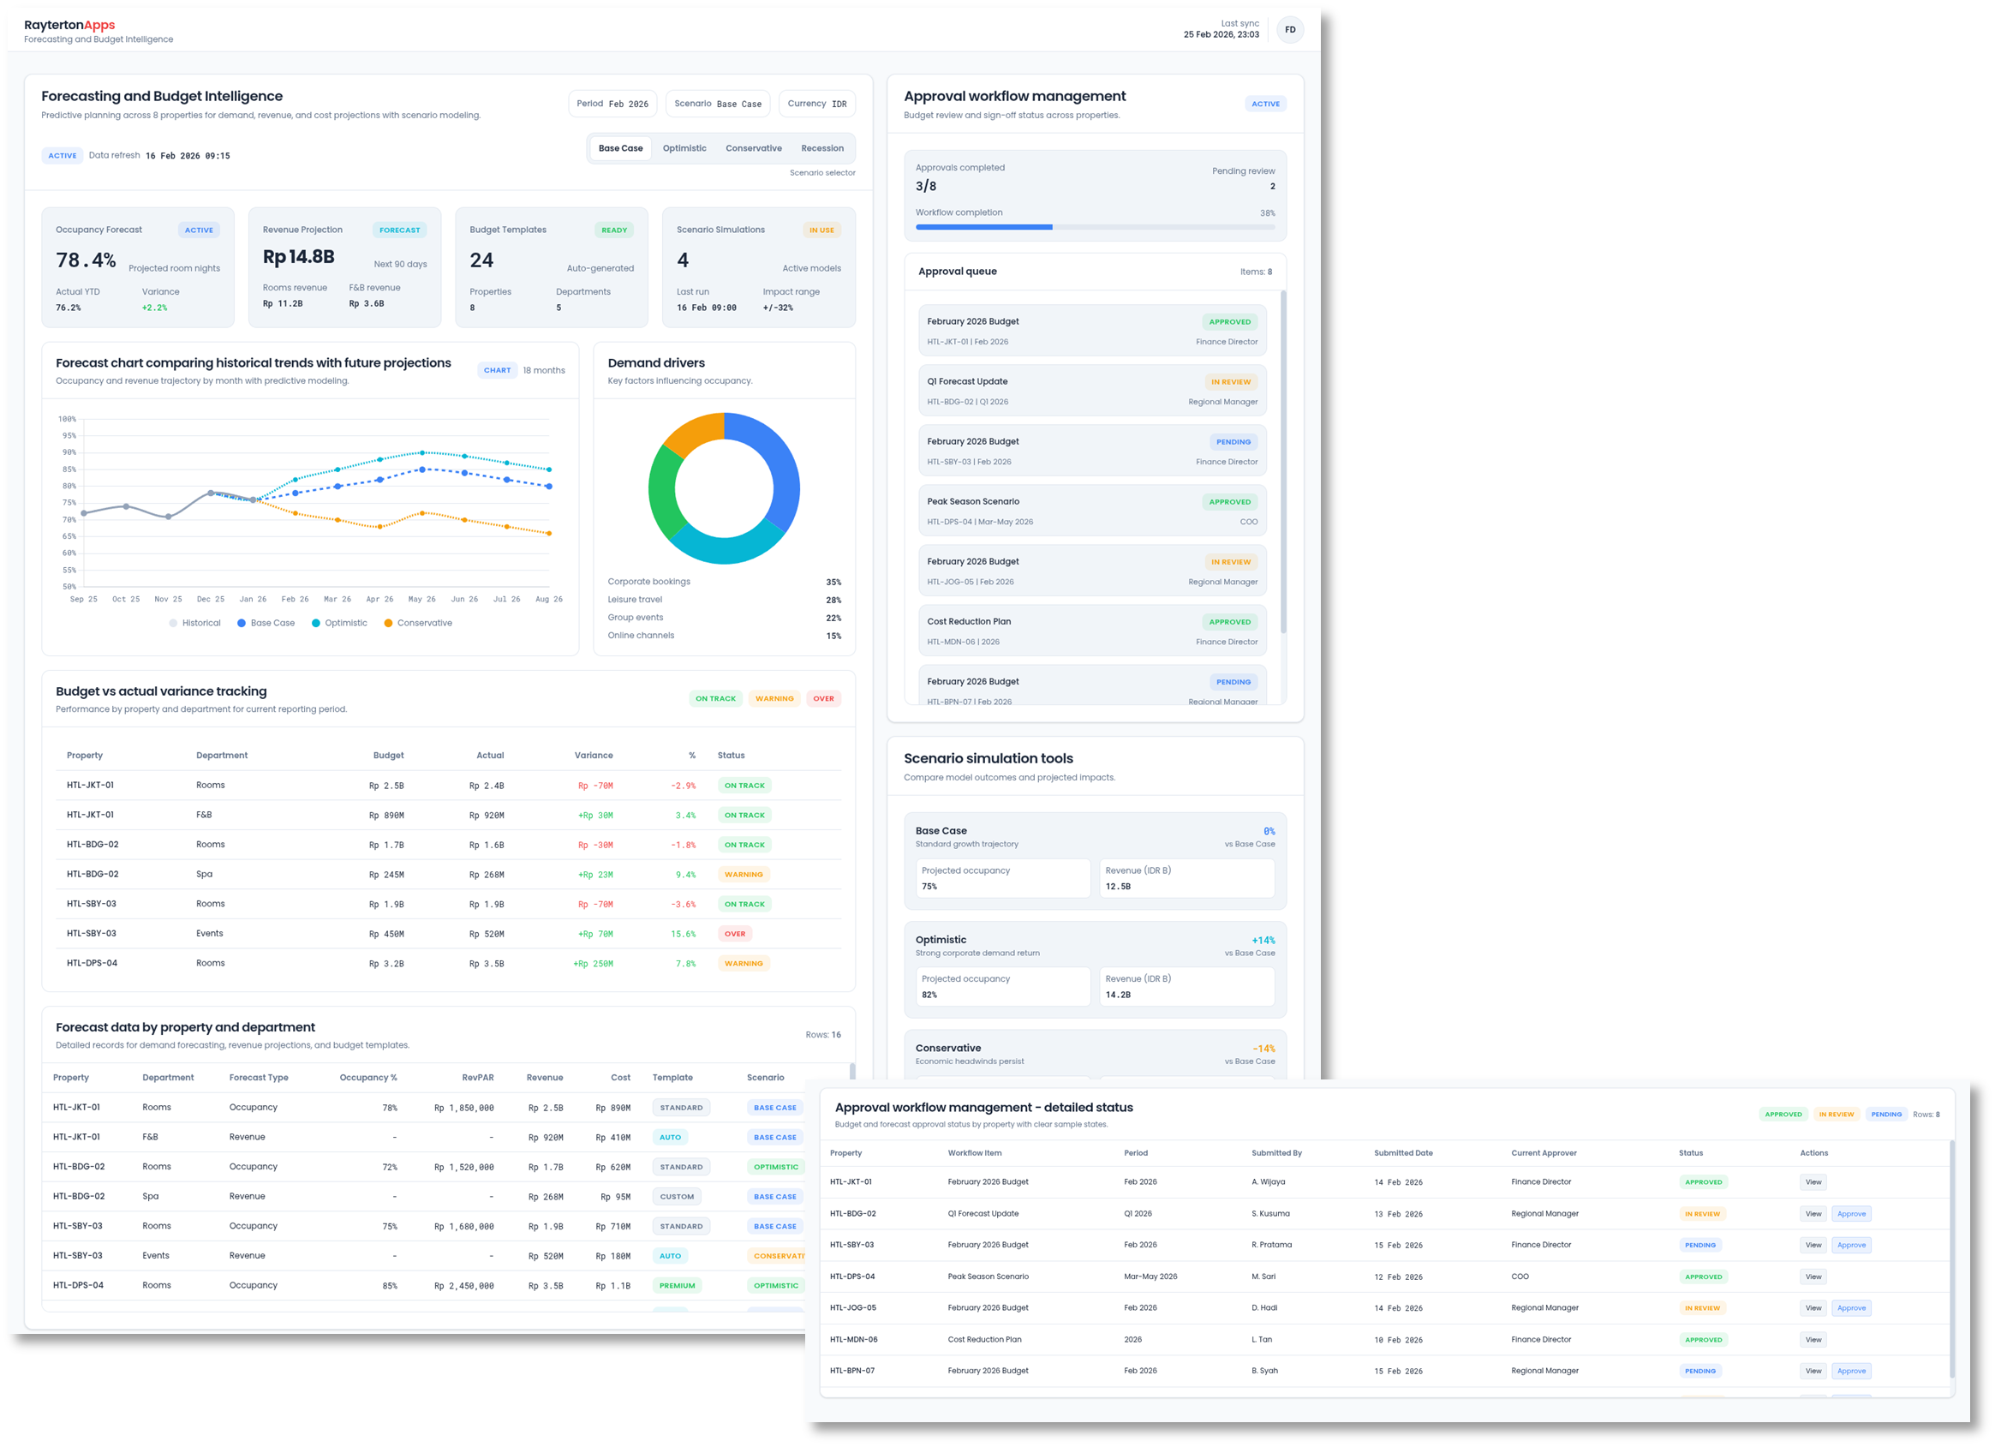Approve the Q1 Forecast Update for HTL-BDG-02
Image resolution: width=1995 pixels, height=1447 pixels.
tap(1851, 1213)
